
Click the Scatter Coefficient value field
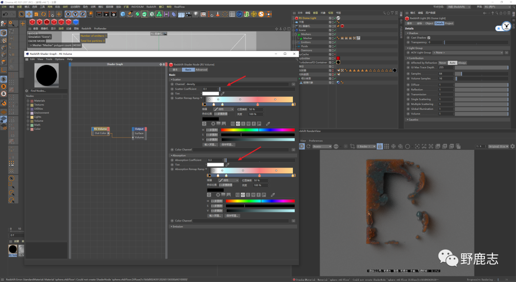point(210,89)
